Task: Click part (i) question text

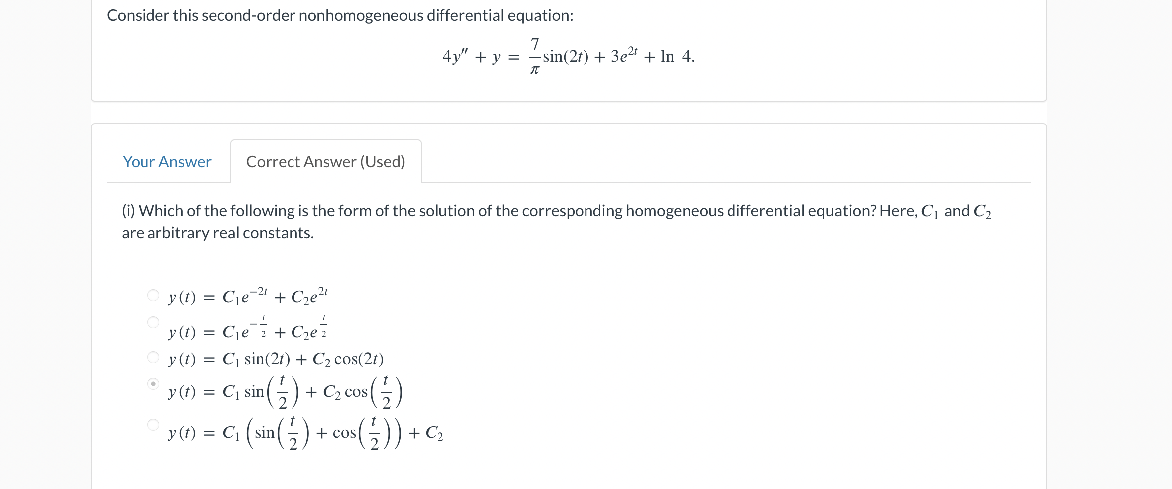Action: [548, 211]
